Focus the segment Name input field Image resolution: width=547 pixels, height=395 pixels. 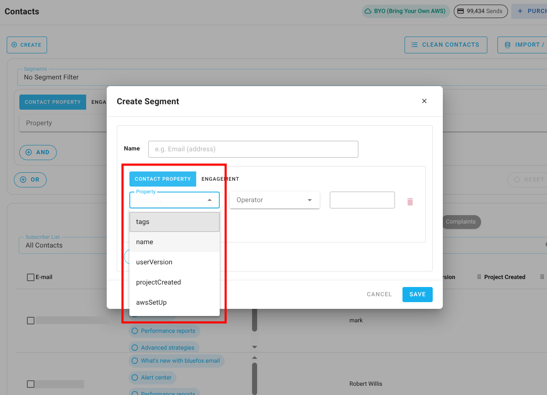(x=253, y=149)
